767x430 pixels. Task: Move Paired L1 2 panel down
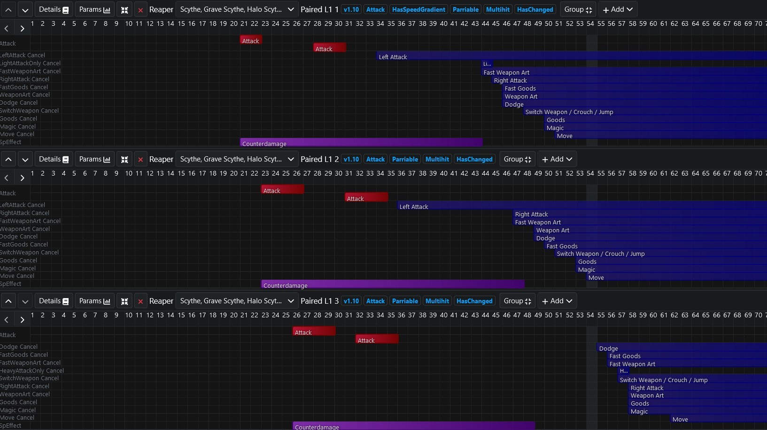(25, 159)
